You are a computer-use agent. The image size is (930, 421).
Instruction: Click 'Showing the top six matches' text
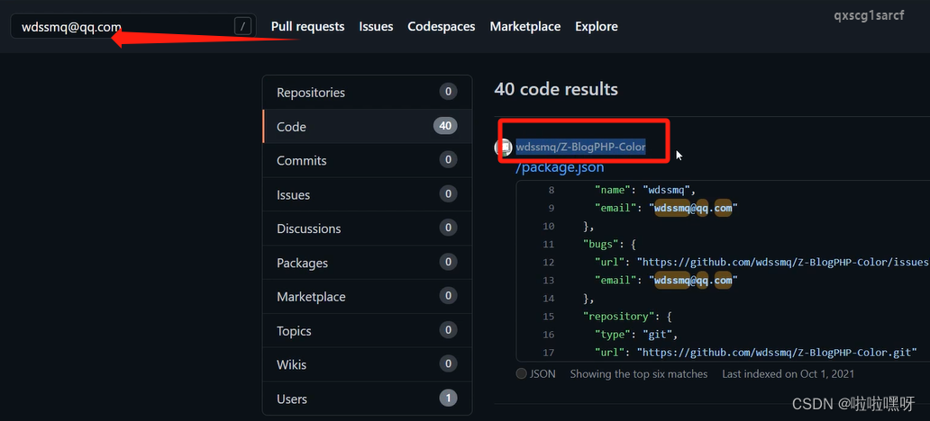click(639, 374)
